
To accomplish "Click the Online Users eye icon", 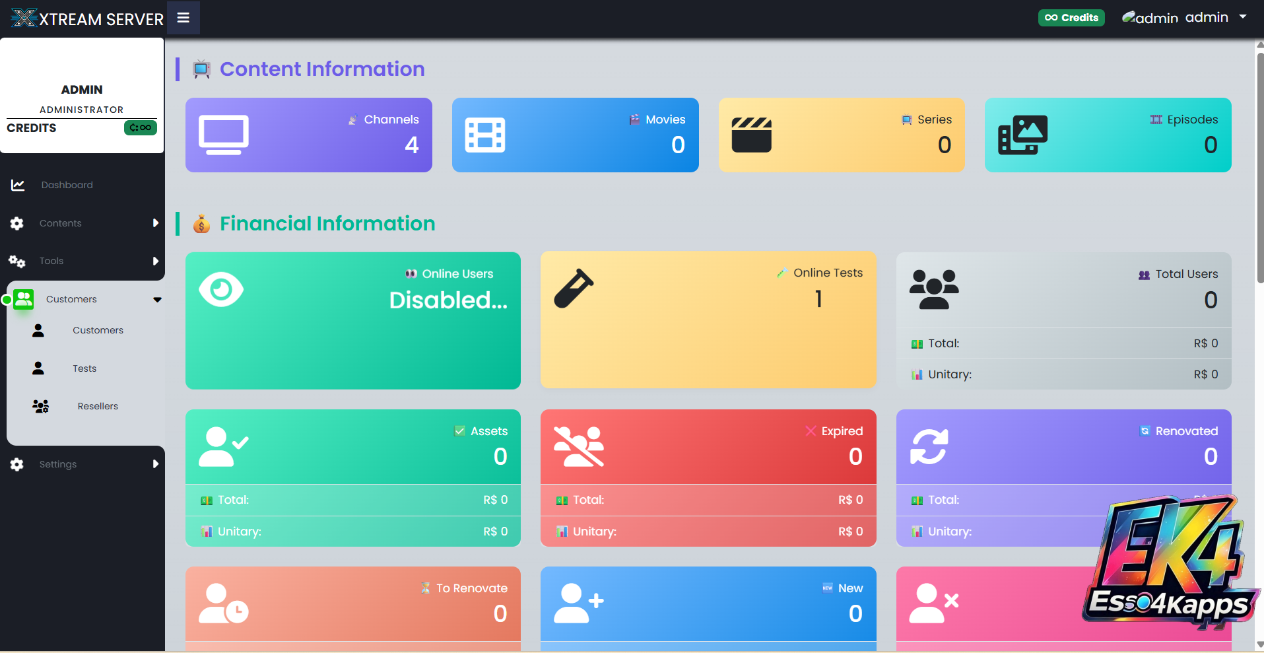I will tap(221, 289).
